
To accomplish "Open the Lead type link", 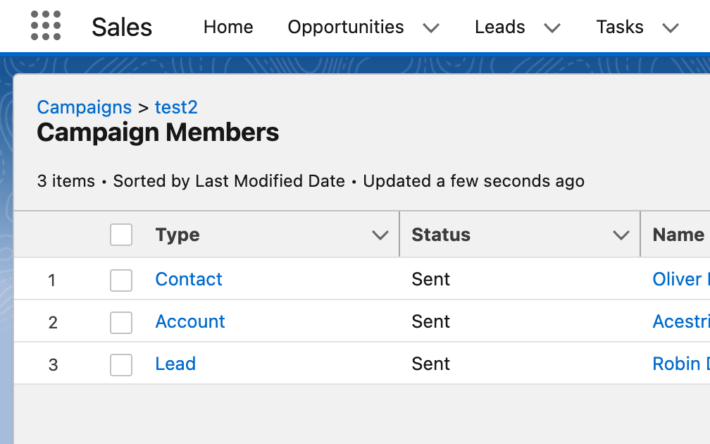I will tap(175, 364).
